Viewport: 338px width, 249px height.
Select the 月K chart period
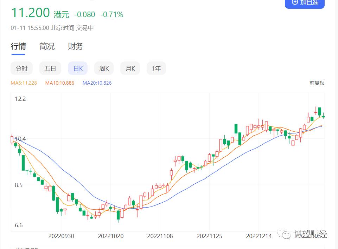point(130,68)
